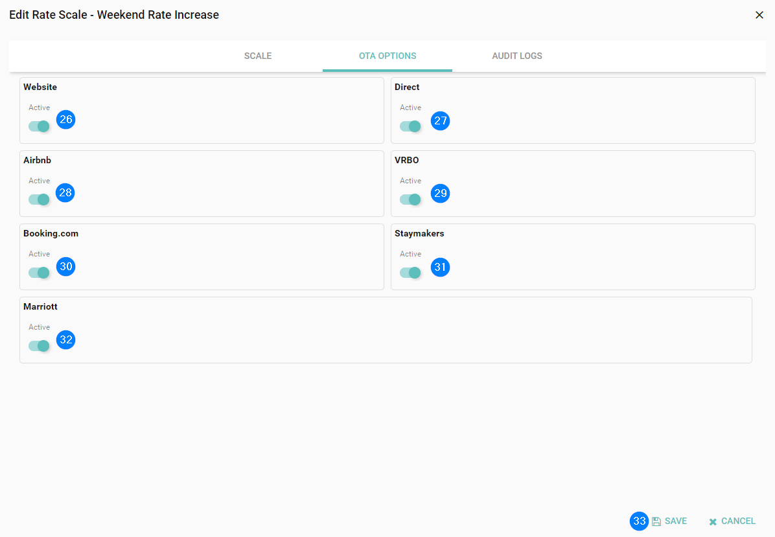This screenshot has height=537, width=775.
Task: Switch off Booking.com Active toggle
Action: [39, 273]
